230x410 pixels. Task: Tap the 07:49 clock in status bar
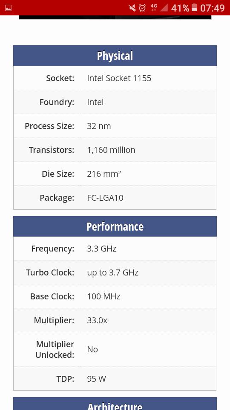(212, 8)
